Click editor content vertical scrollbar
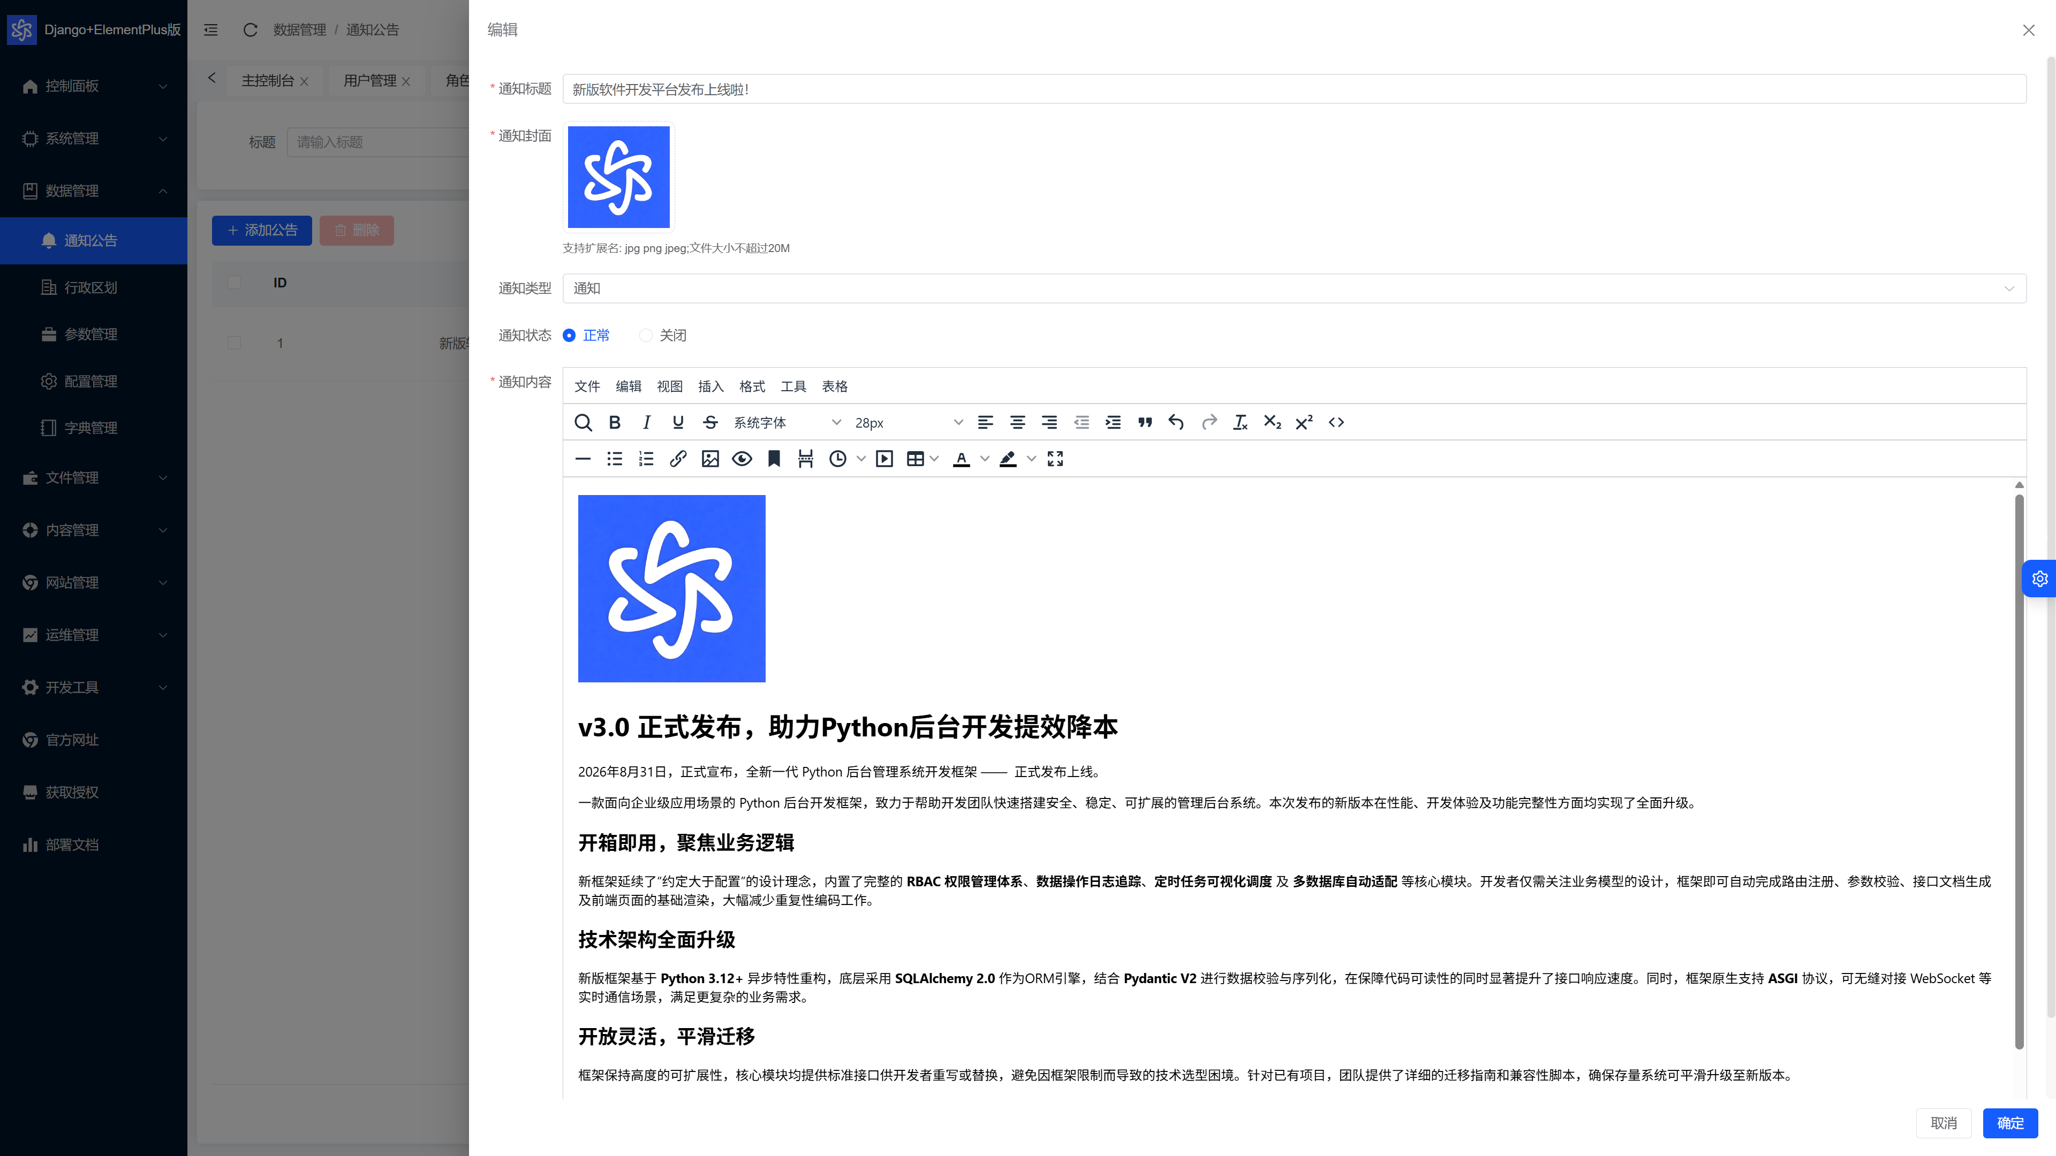The height and width of the screenshot is (1156, 2056). 2019,770
